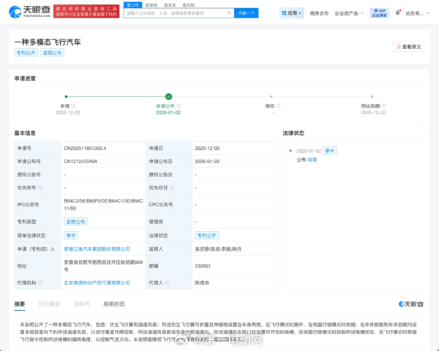Select publication number CN121247049A
439x351 pixels.
pyautogui.click(x=80, y=162)
